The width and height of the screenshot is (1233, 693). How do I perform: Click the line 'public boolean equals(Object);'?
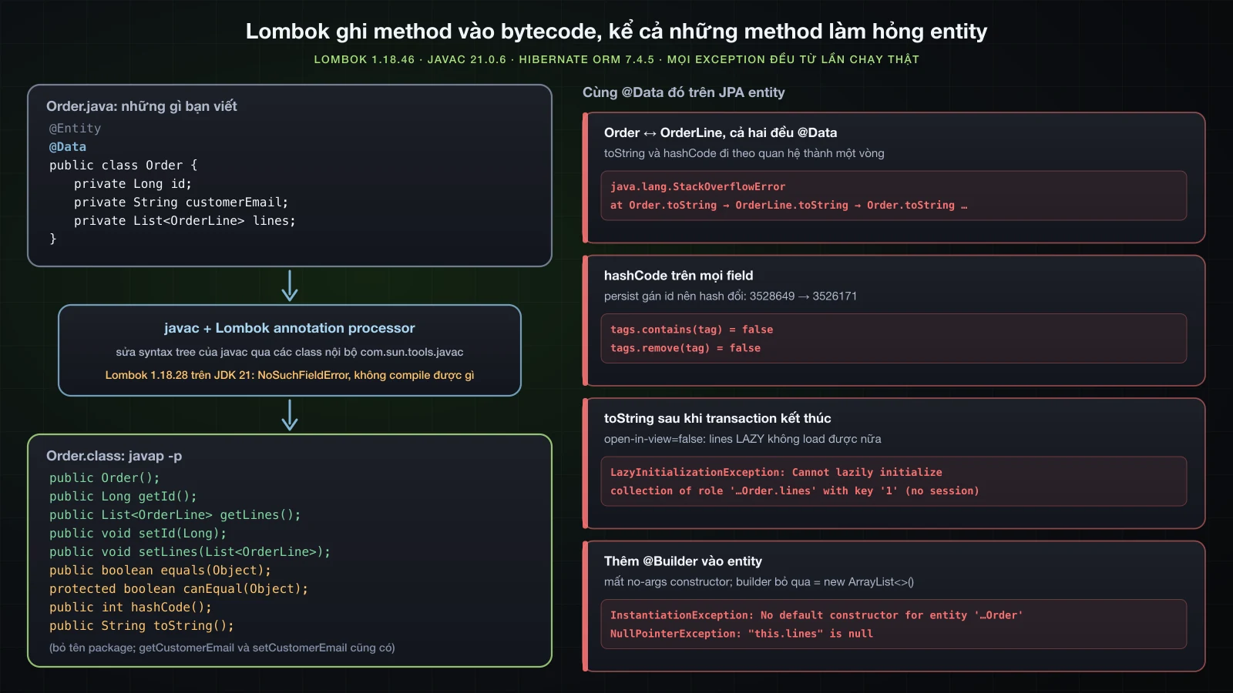coord(160,571)
